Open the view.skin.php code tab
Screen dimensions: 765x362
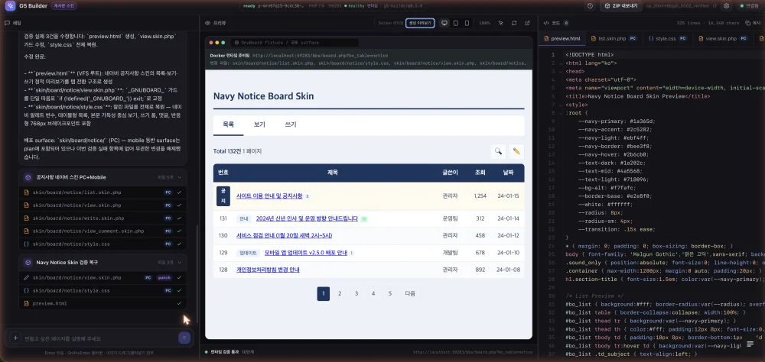(724, 38)
